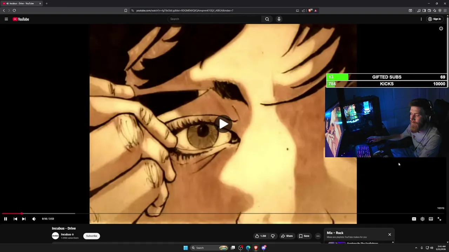449x252 pixels.
Task: Open Task View on taskbar
Action: tap(233, 248)
